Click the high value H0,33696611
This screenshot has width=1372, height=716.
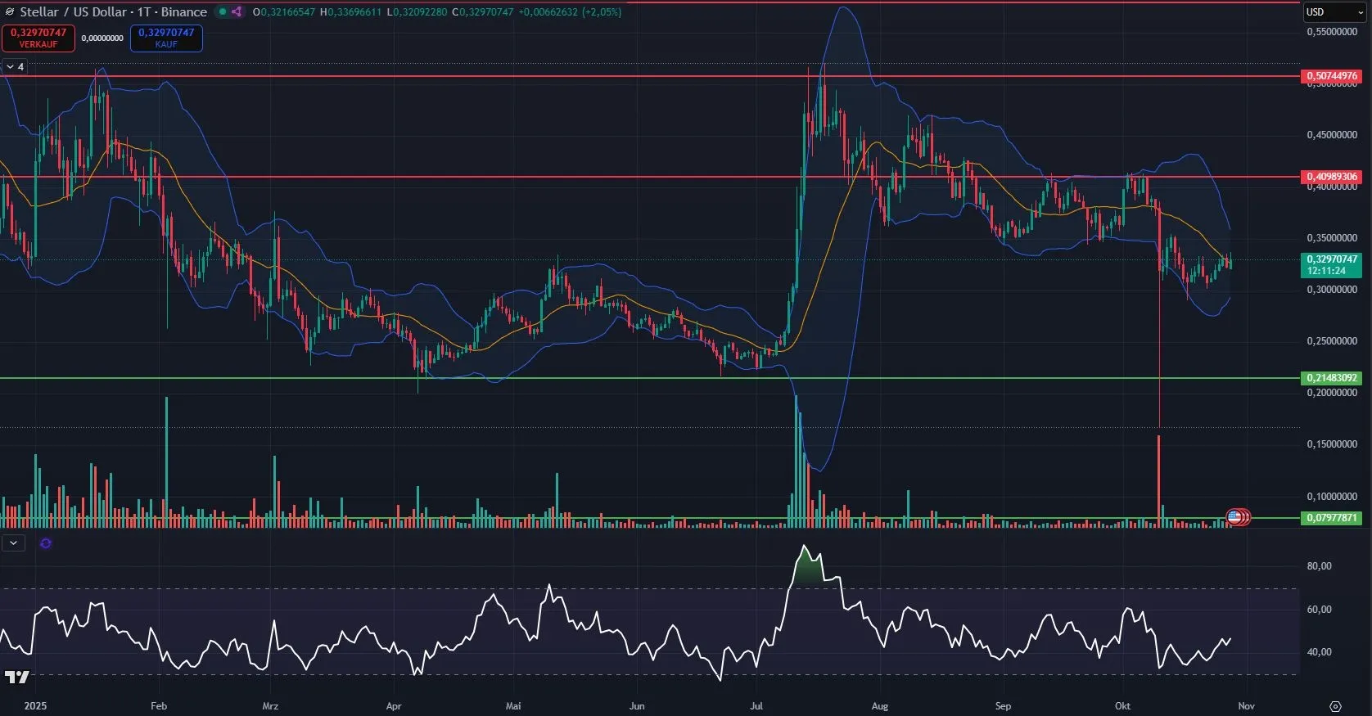(x=350, y=12)
